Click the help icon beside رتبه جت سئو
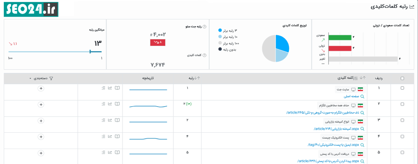This screenshot has height=164, width=418. 204,27
